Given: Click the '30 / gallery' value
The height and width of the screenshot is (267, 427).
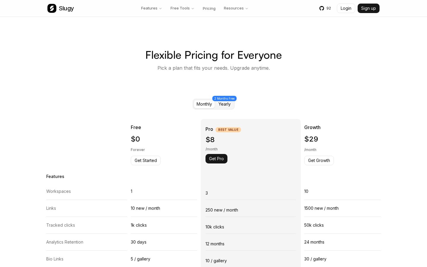Looking at the screenshot, I should [x=315, y=259].
